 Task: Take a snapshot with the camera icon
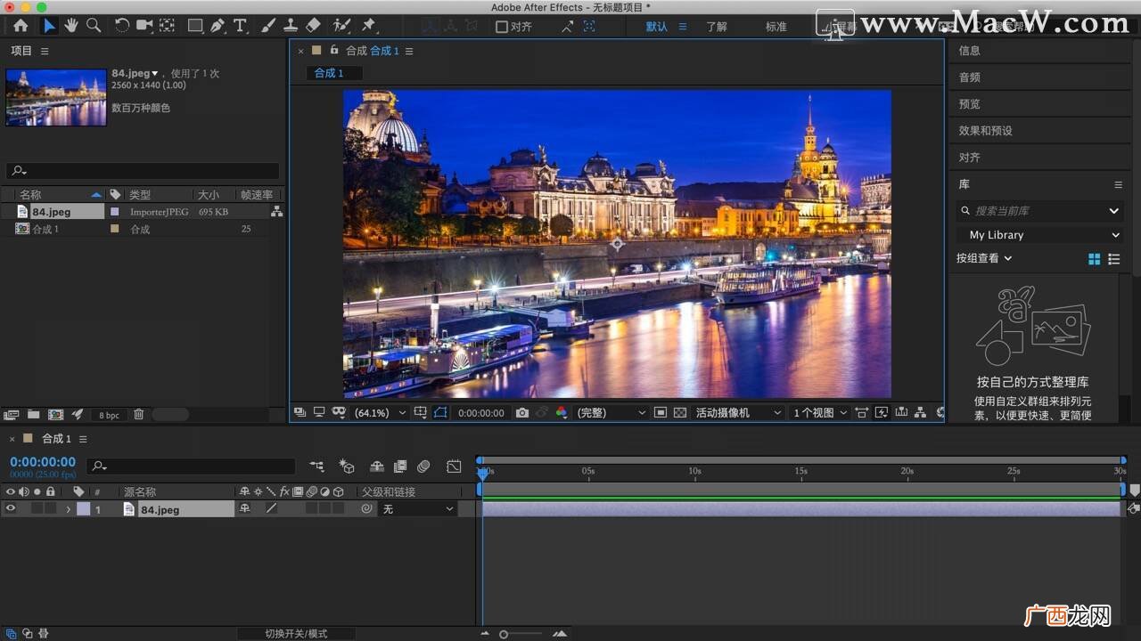(x=522, y=413)
